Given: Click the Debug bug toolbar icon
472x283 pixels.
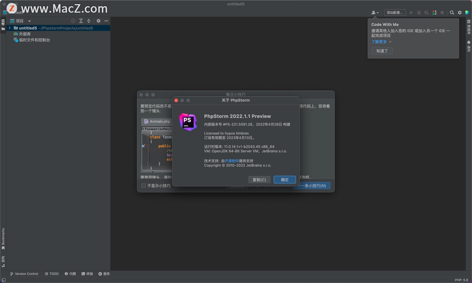Looking at the screenshot, I should click(419, 12).
